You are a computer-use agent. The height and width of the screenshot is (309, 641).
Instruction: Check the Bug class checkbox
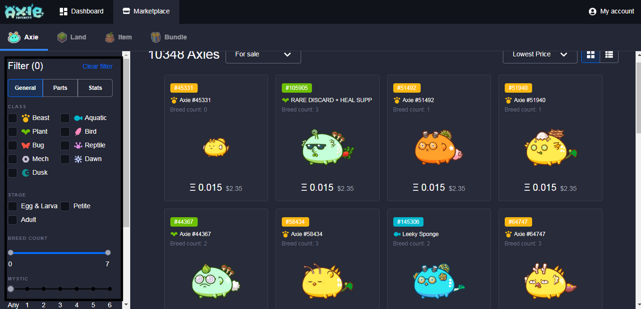tap(13, 145)
